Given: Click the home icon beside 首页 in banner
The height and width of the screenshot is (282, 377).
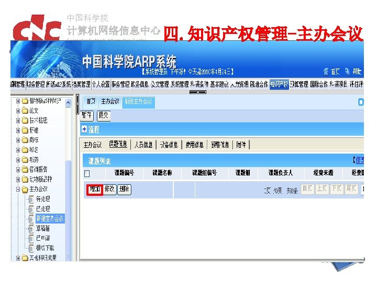Looking at the screenshot, I should click(x=326, y=72).
